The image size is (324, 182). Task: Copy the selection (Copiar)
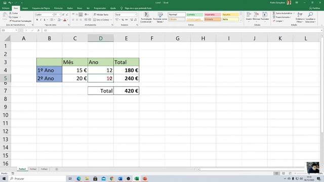14,17
